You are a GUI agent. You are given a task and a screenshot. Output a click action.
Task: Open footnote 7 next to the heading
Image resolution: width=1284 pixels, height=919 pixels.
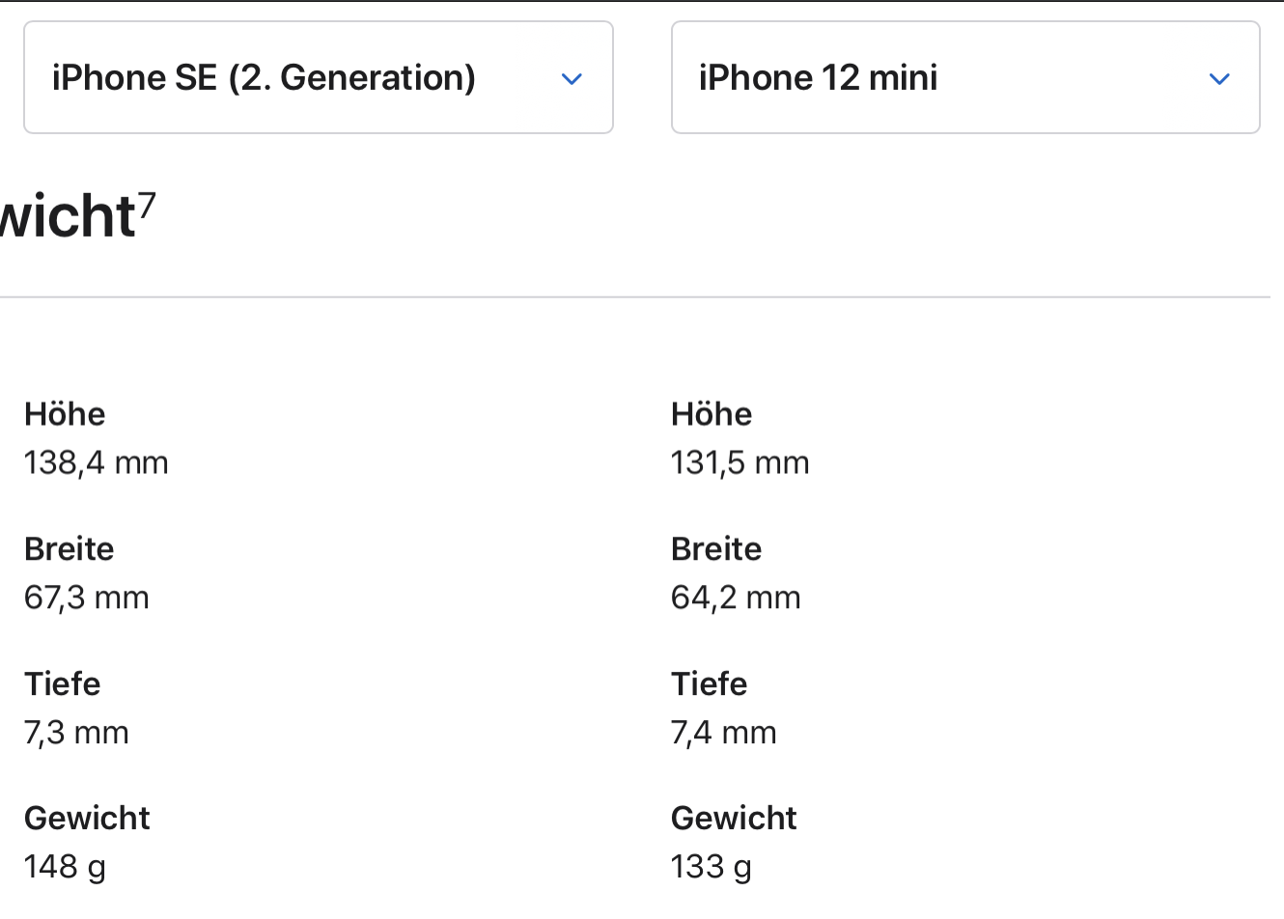click(147, 205)
